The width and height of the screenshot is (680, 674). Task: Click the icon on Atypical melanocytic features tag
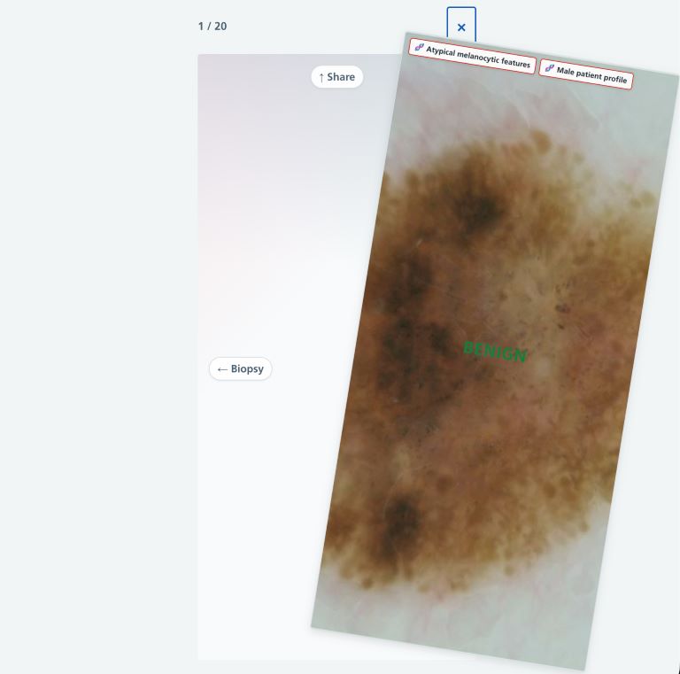pyautogui.click(x=420, y=48)
